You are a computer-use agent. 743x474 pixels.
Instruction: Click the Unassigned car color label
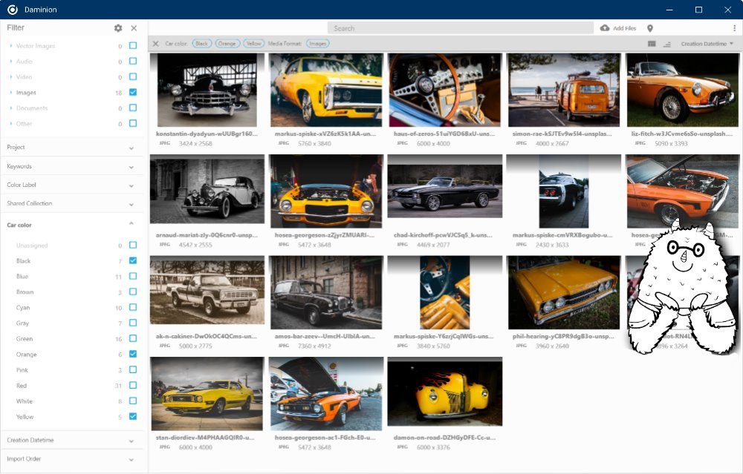tap(31, 245)
